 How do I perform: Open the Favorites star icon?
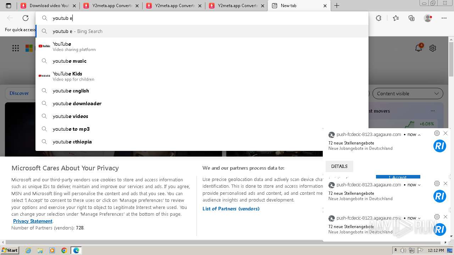point(396,18)
